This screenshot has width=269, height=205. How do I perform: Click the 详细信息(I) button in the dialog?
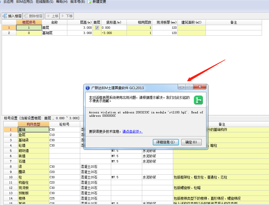click(x=166, y=142)
